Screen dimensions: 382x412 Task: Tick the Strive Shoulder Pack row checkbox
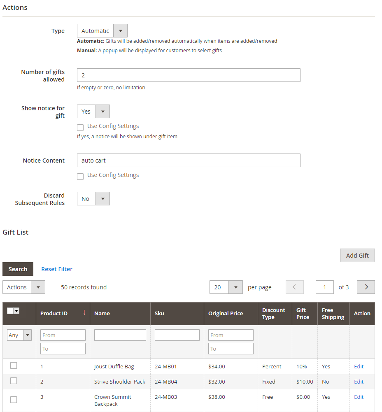coord(14,381)
